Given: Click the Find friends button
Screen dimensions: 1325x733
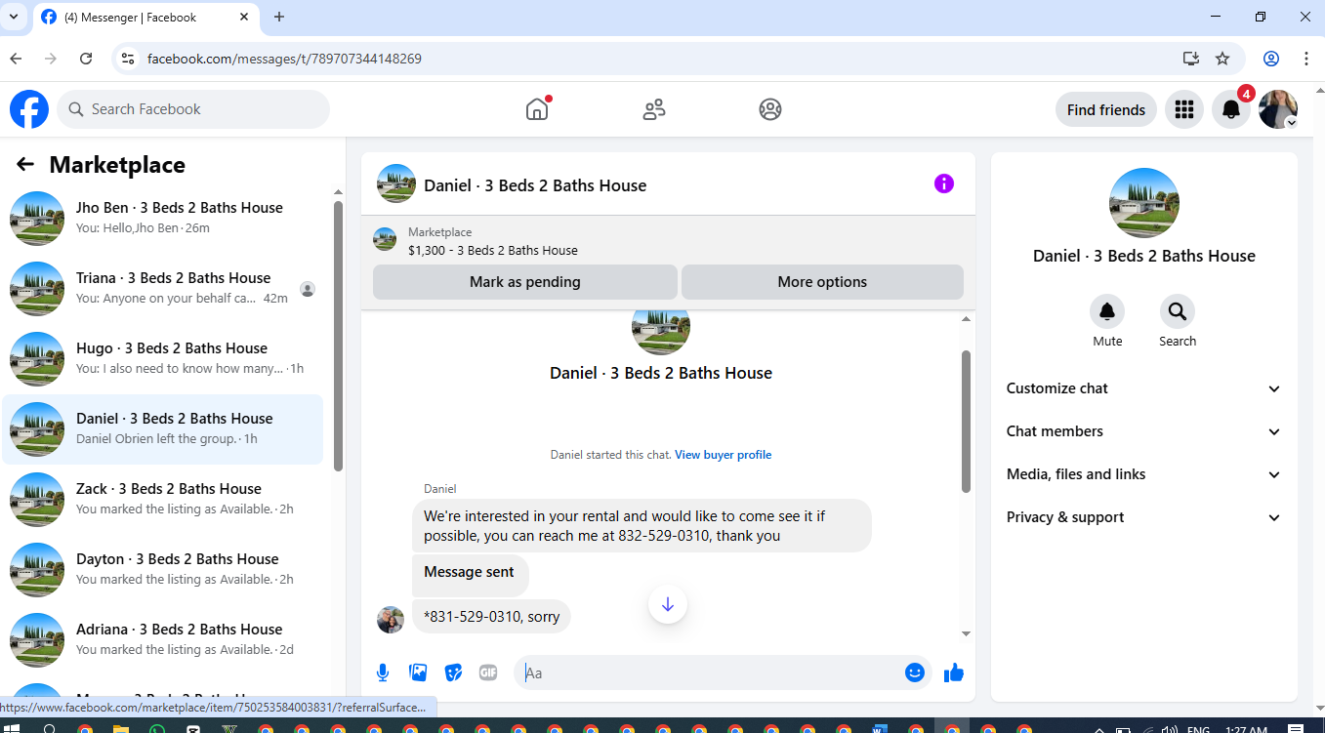Looking at the screenshot, I should 1106,109.
